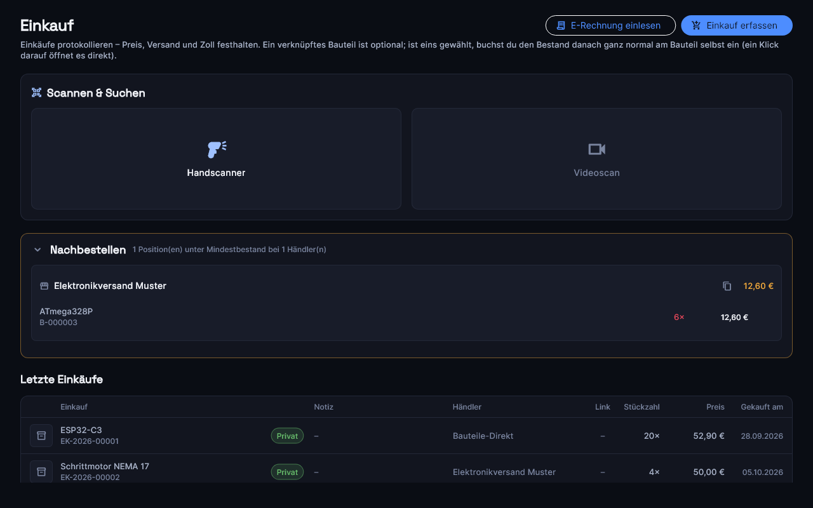Click the Privat badge in ESP32-C3 row
813x508 pixels.
[x=287, y=436]
